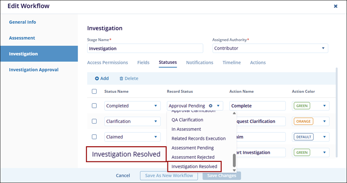Click the Stage Name input field
Screen dimensions: 347x183
[145, 48]
